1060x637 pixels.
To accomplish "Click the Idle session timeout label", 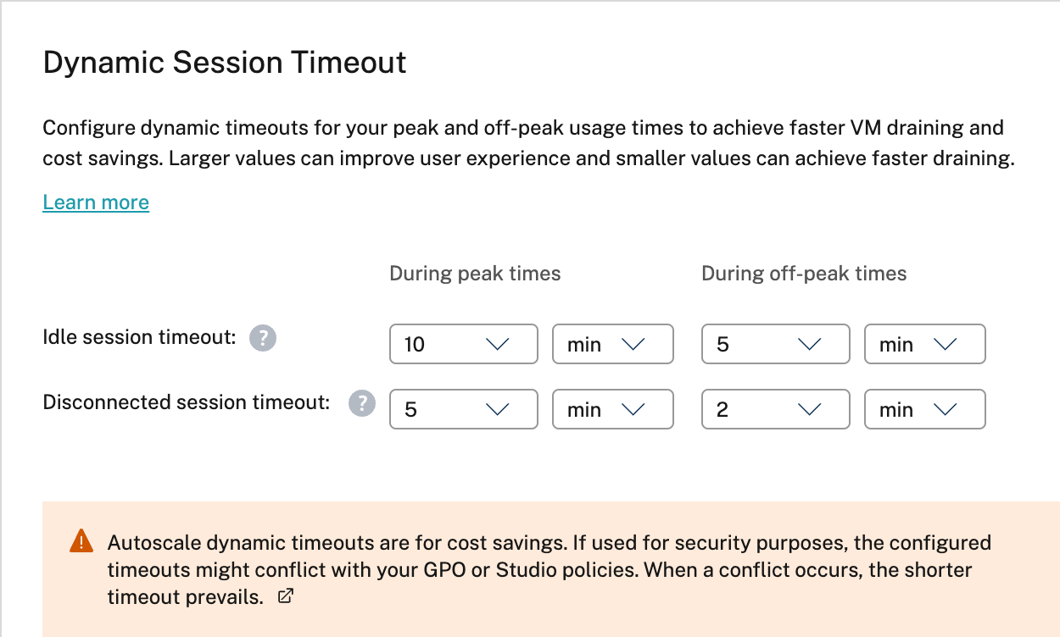I will pyautogui.click(x=139, y=337).
